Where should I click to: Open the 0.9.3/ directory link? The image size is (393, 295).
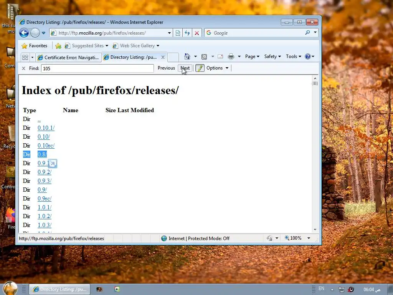(x=45, y=181)
